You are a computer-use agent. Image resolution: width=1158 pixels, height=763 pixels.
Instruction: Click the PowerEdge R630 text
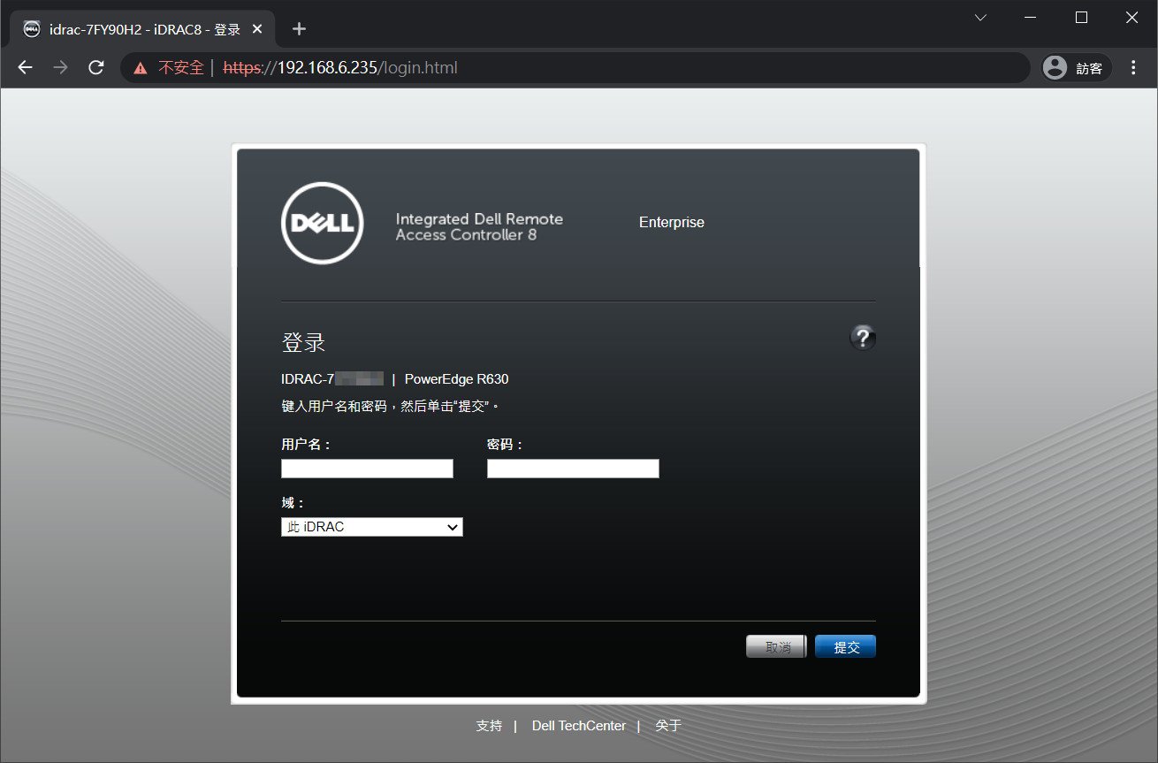pyautogui.click(x=456, y=379)
